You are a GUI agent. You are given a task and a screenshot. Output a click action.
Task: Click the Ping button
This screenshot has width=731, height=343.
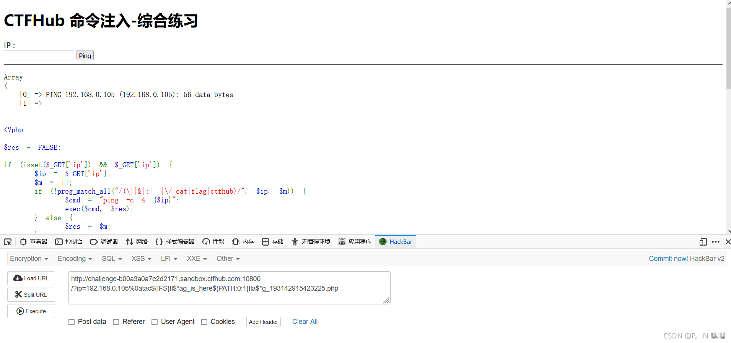point(85,55)
